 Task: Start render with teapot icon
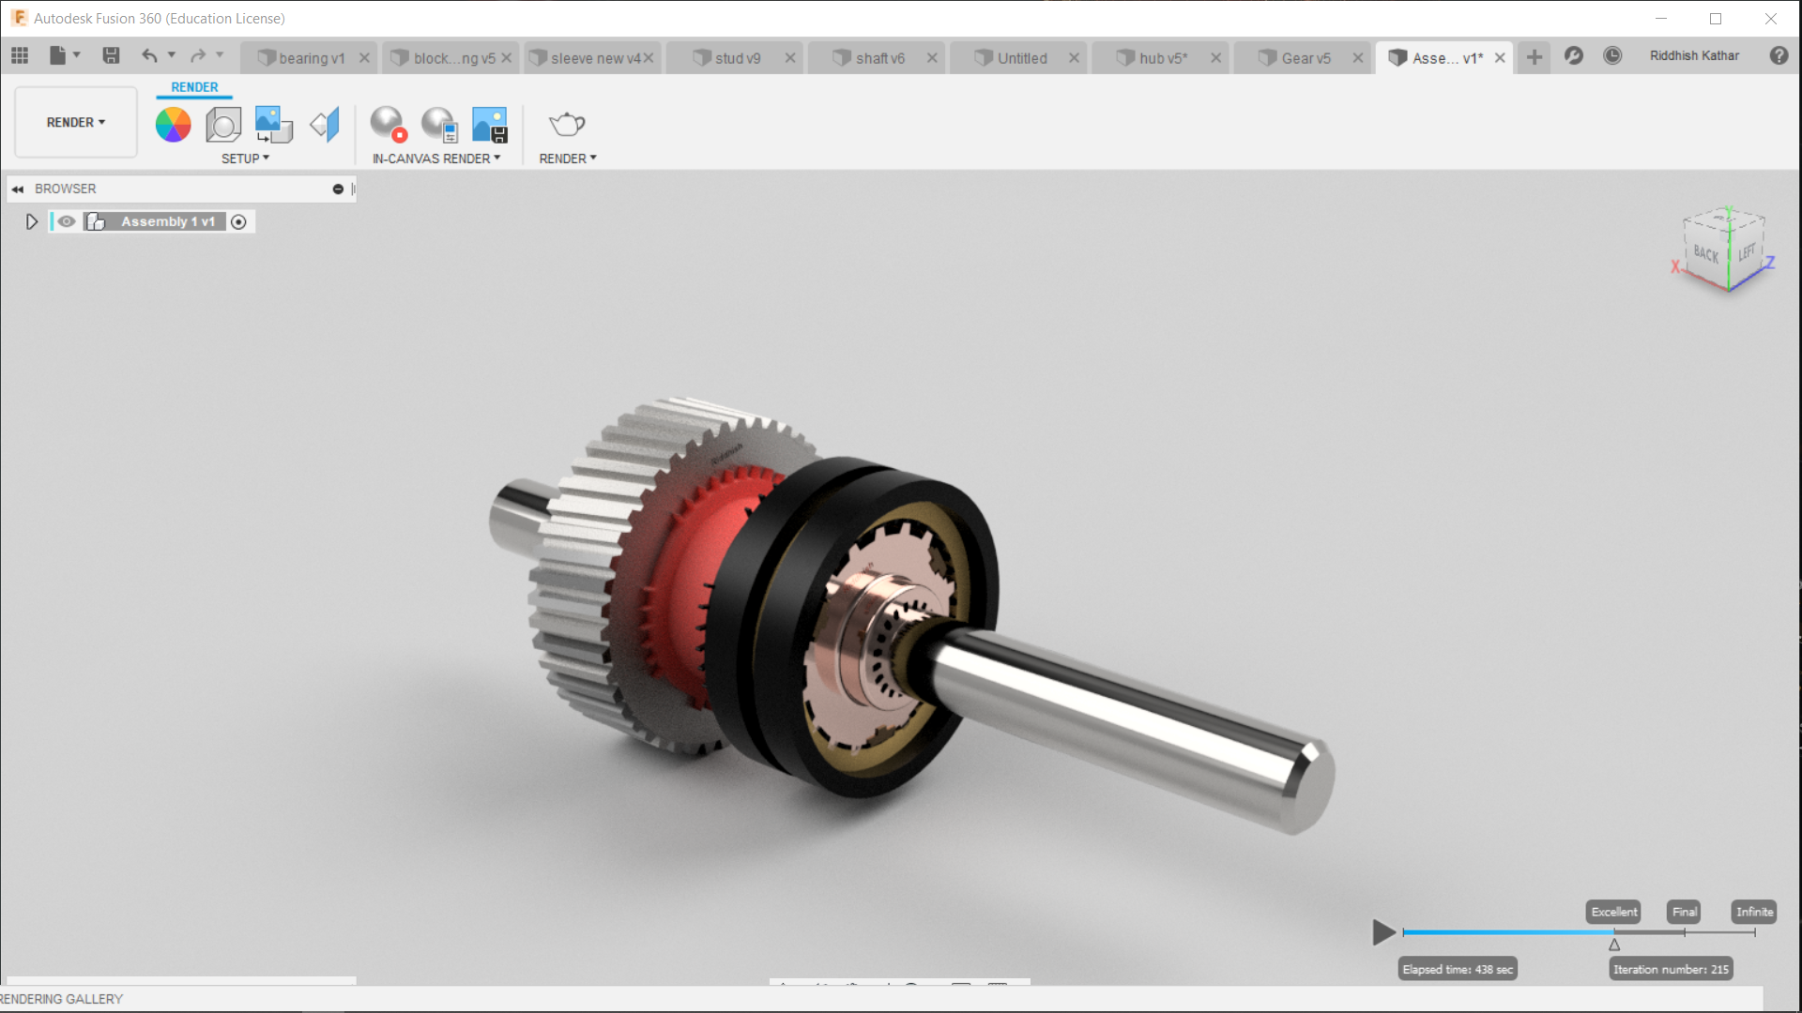pos(567,124)
